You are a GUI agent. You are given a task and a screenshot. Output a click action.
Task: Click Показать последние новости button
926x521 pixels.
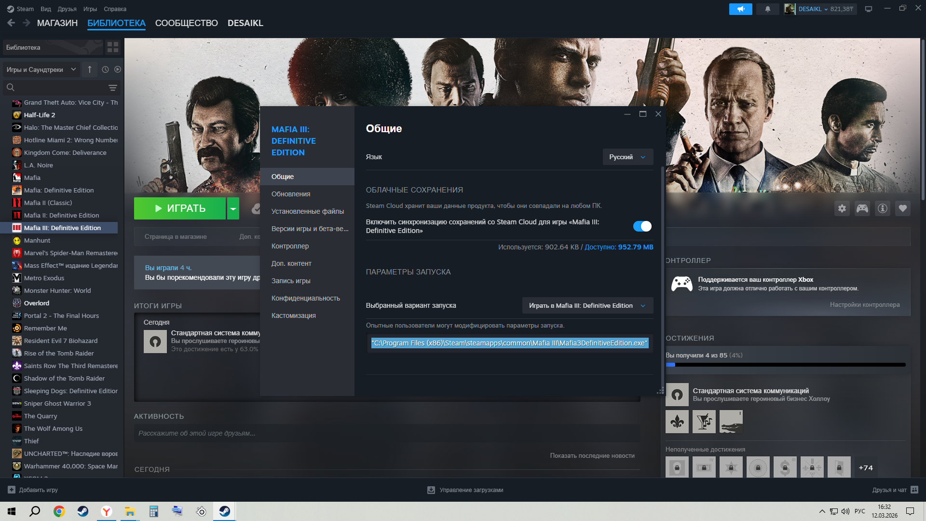click(x=592, y=456)
